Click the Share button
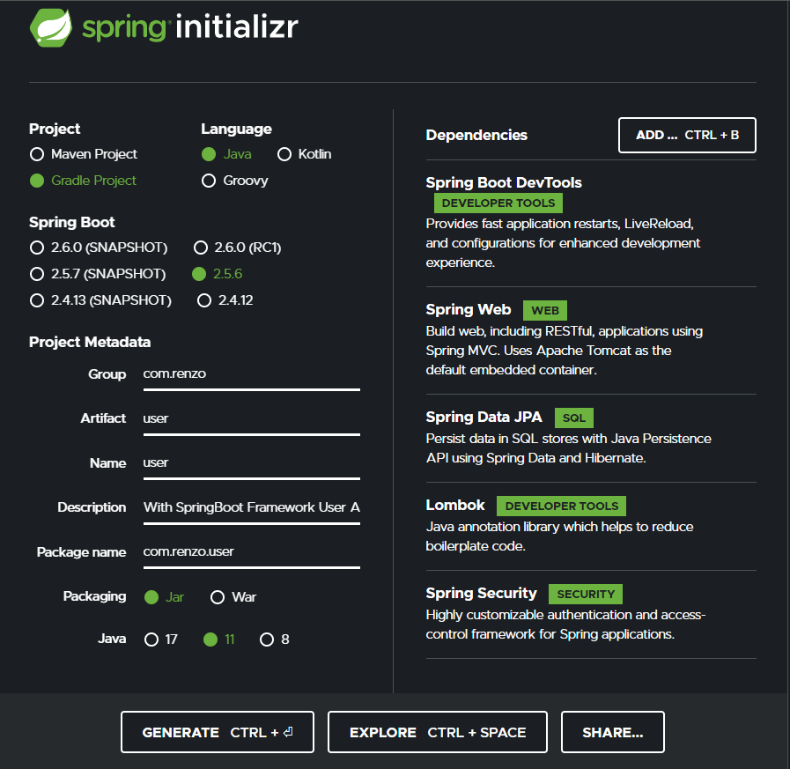This screenshot has width=790, height=769. click(x=613, y=732)
